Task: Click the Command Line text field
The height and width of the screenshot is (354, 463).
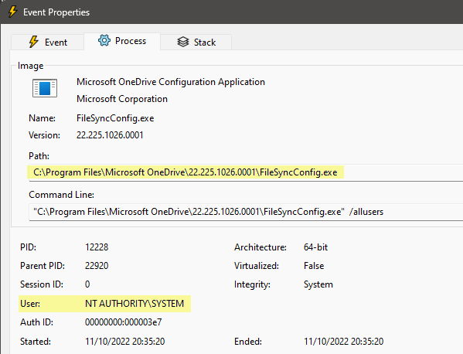Action: (x=246, y=212)
